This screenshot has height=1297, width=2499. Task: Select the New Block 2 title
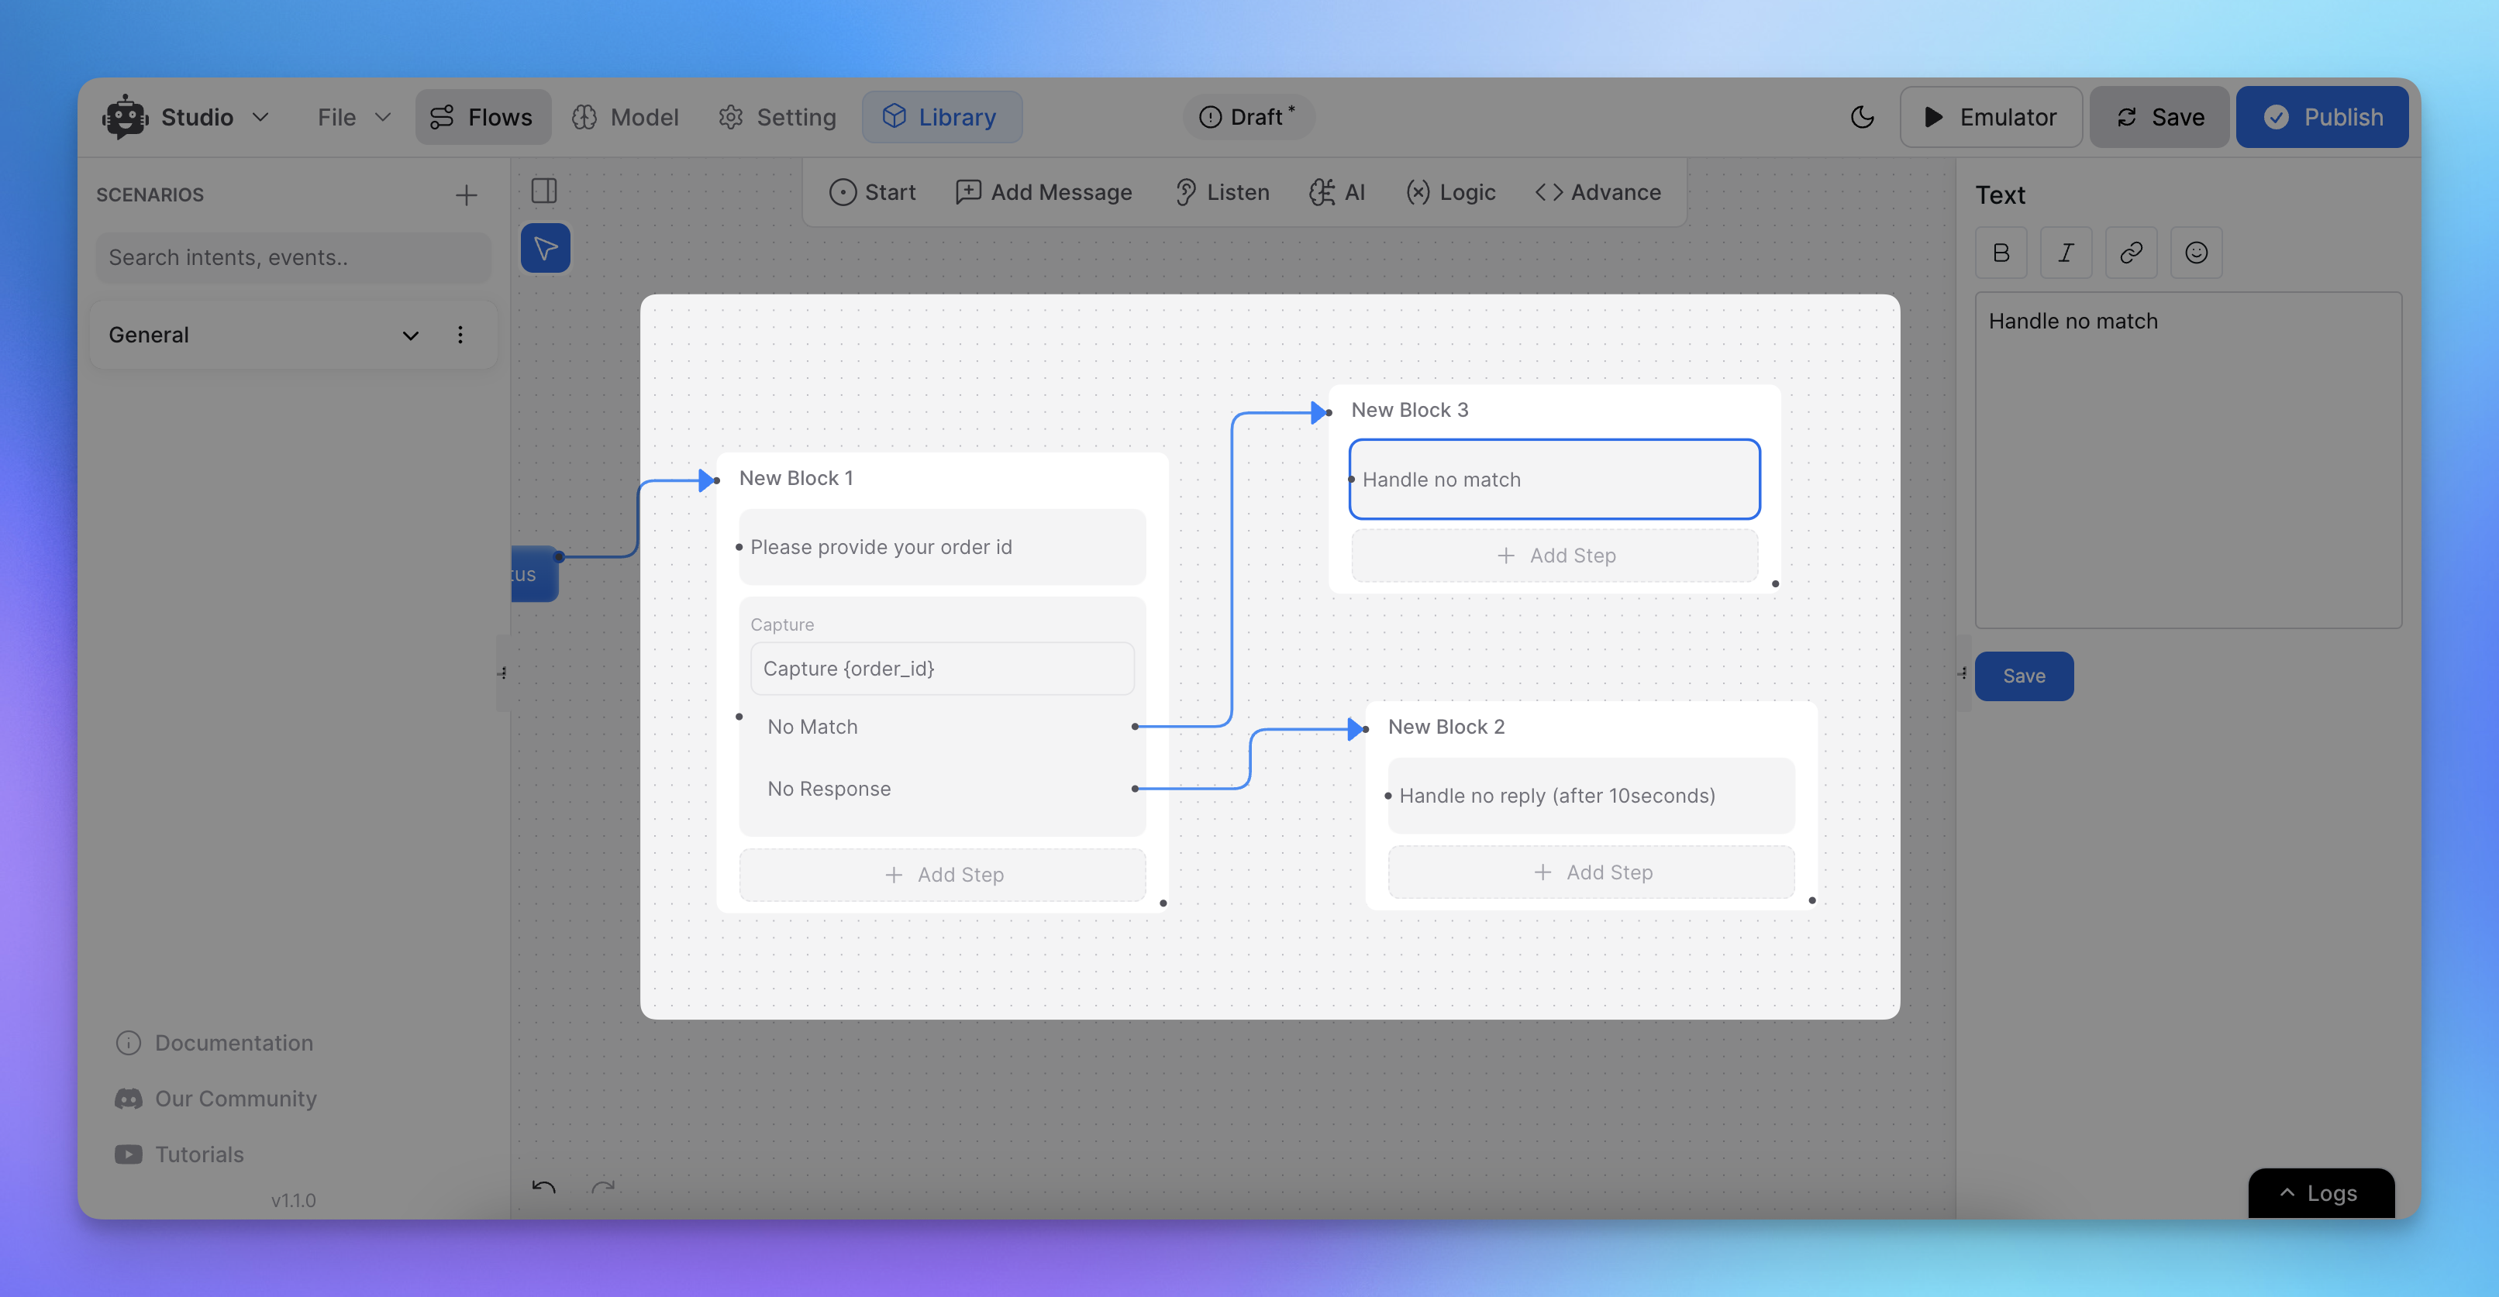point(1446,728)
